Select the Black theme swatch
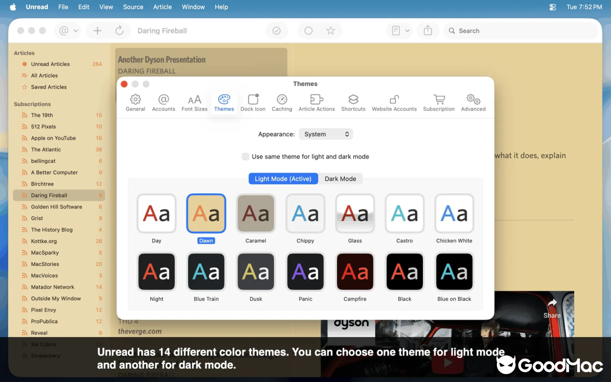 [x=405, y=272]
